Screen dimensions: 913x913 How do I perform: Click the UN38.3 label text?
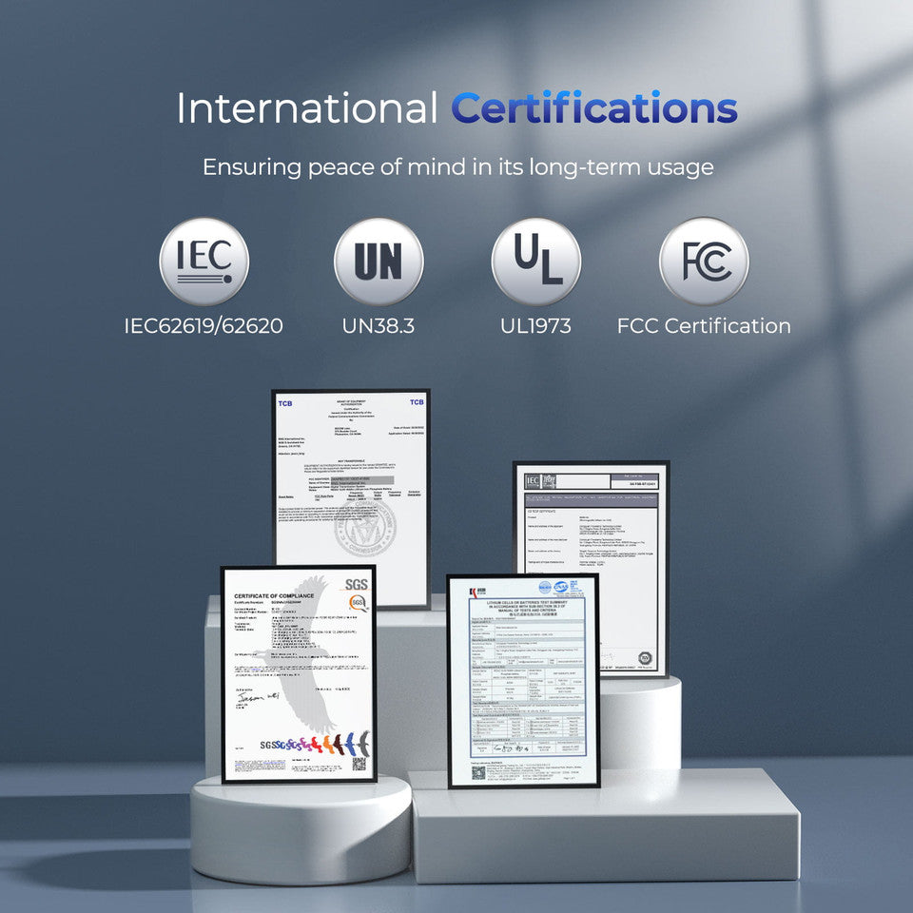(379, 326)
